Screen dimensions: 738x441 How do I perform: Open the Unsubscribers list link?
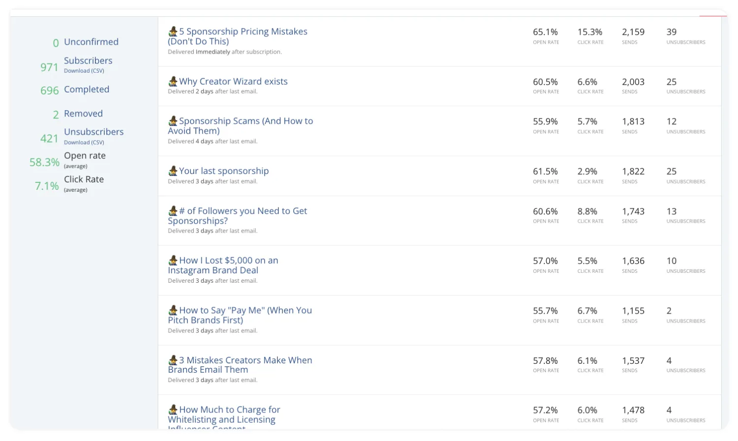pyautogui.click(x=93, y=132)
